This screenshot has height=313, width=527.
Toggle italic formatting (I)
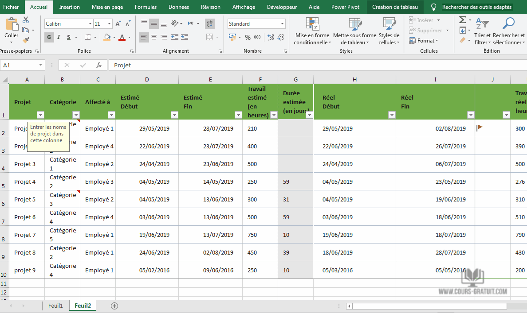click(59, 37)
